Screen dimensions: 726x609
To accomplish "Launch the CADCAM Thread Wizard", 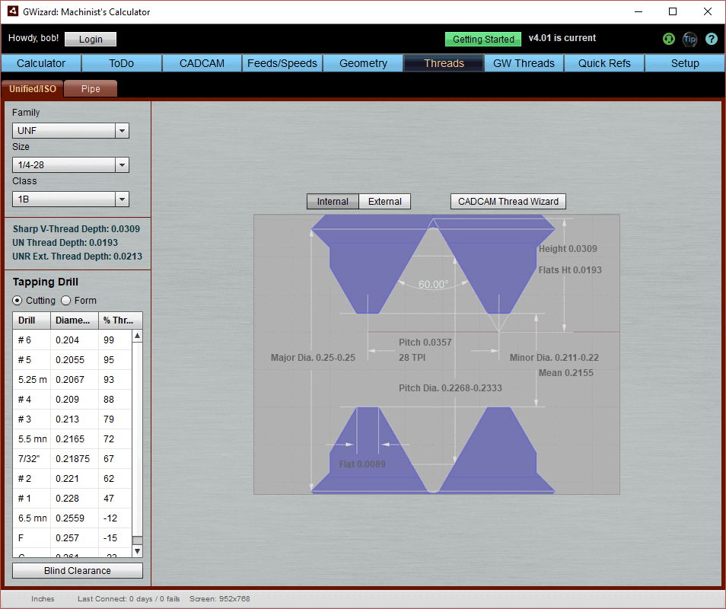I will coord(508,201).
